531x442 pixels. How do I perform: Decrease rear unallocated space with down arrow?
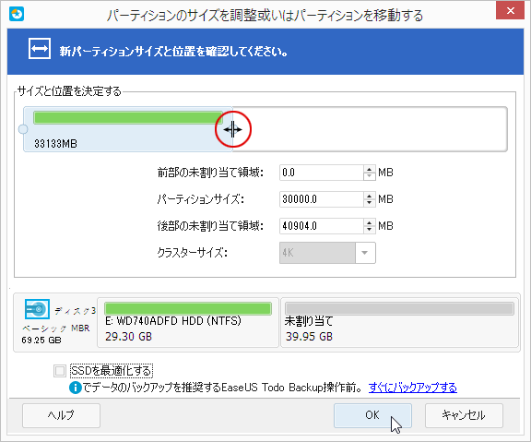[370, 230]
